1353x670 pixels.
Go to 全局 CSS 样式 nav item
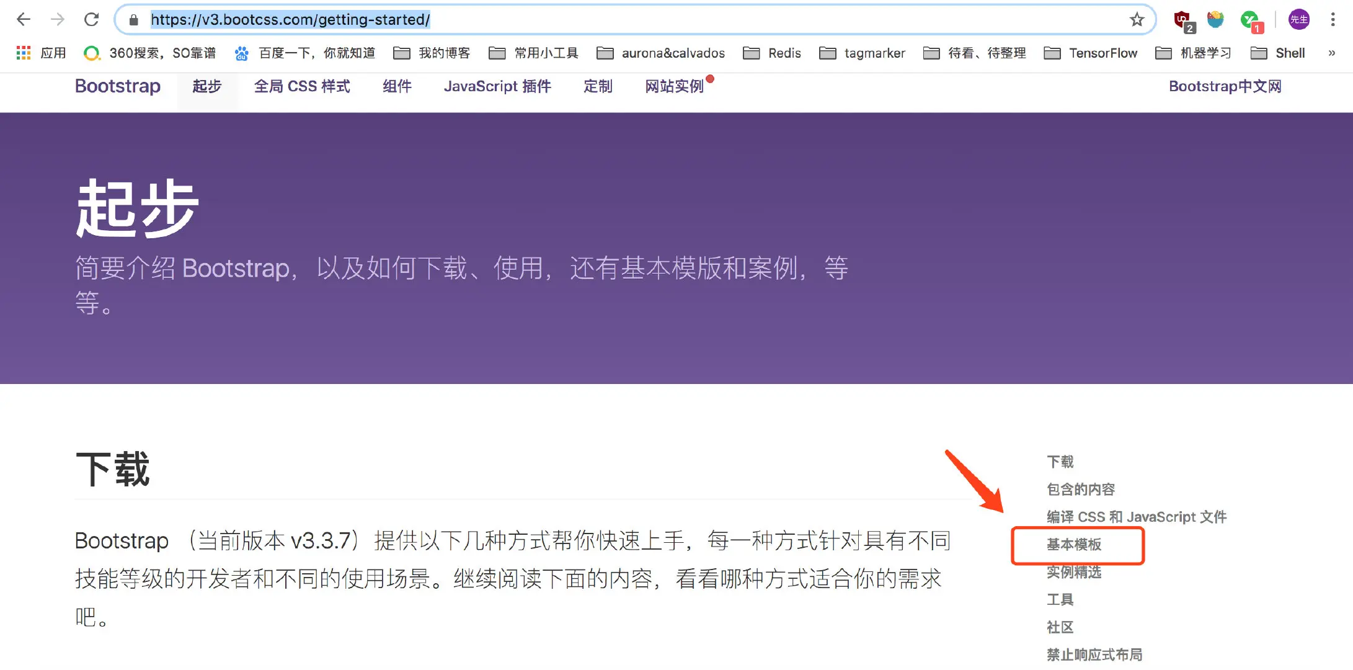click(302, 86)
